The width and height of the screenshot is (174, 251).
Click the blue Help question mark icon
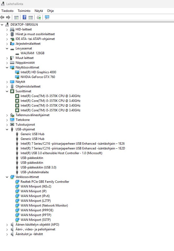[x=24, y=17]
